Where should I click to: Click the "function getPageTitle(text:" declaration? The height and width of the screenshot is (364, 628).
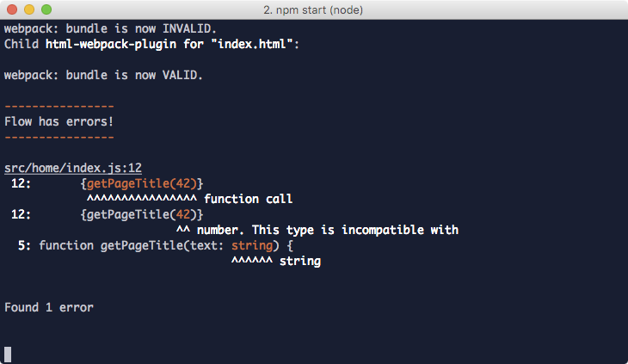click(132, 245)
